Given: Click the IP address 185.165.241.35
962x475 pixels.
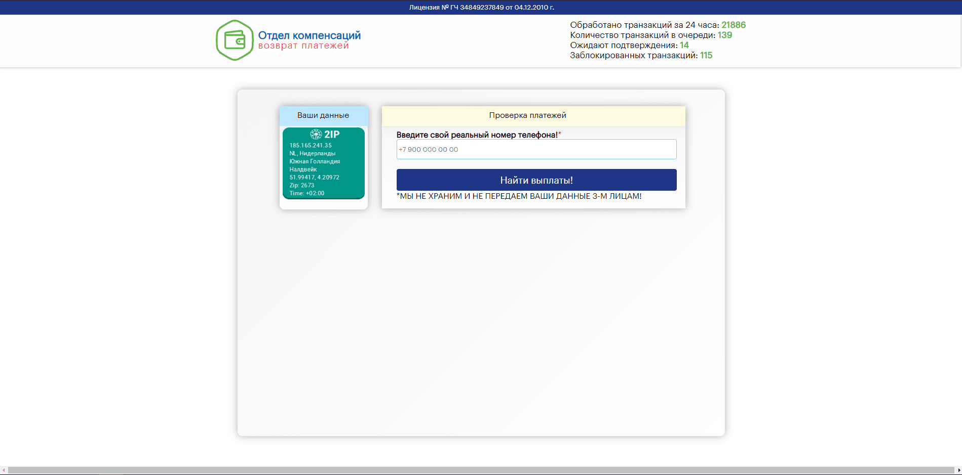Looking at the screenshot, I should [311, 145].
